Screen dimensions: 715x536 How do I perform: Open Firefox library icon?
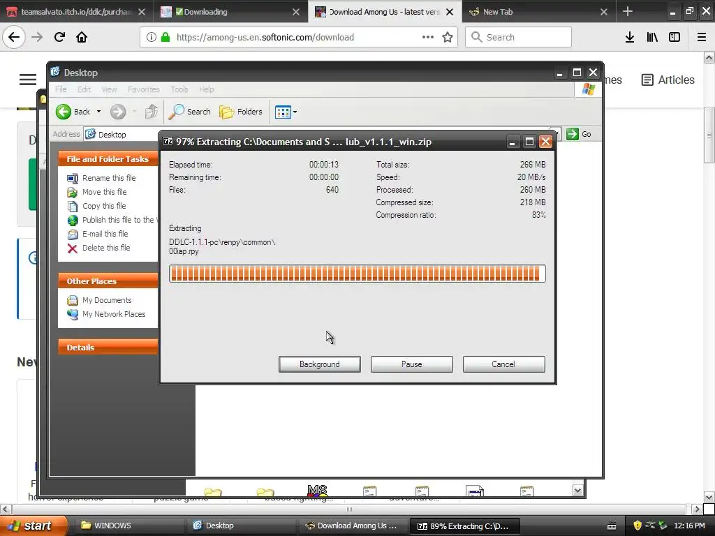pyautogui.click(x=652, y=37)
